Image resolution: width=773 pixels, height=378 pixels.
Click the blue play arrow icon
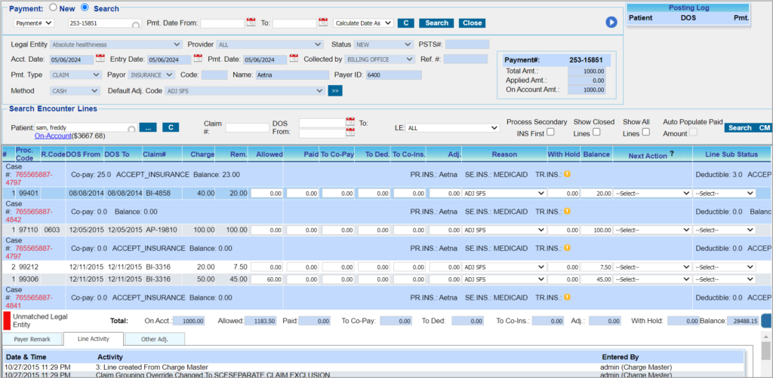pyautogui.click(x=611, y=23)
